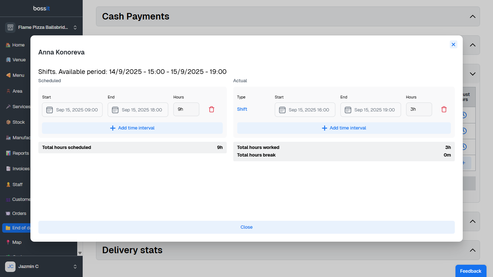Edit the scheduled Hours field showing 9h
The image size is (493, 277).
tap(186, 109)
